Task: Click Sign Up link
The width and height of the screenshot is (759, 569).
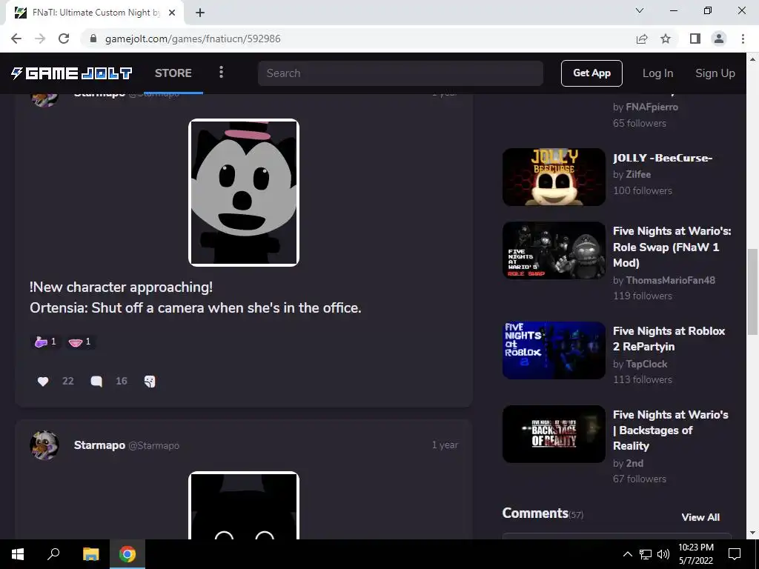Action: click(715, 73)
